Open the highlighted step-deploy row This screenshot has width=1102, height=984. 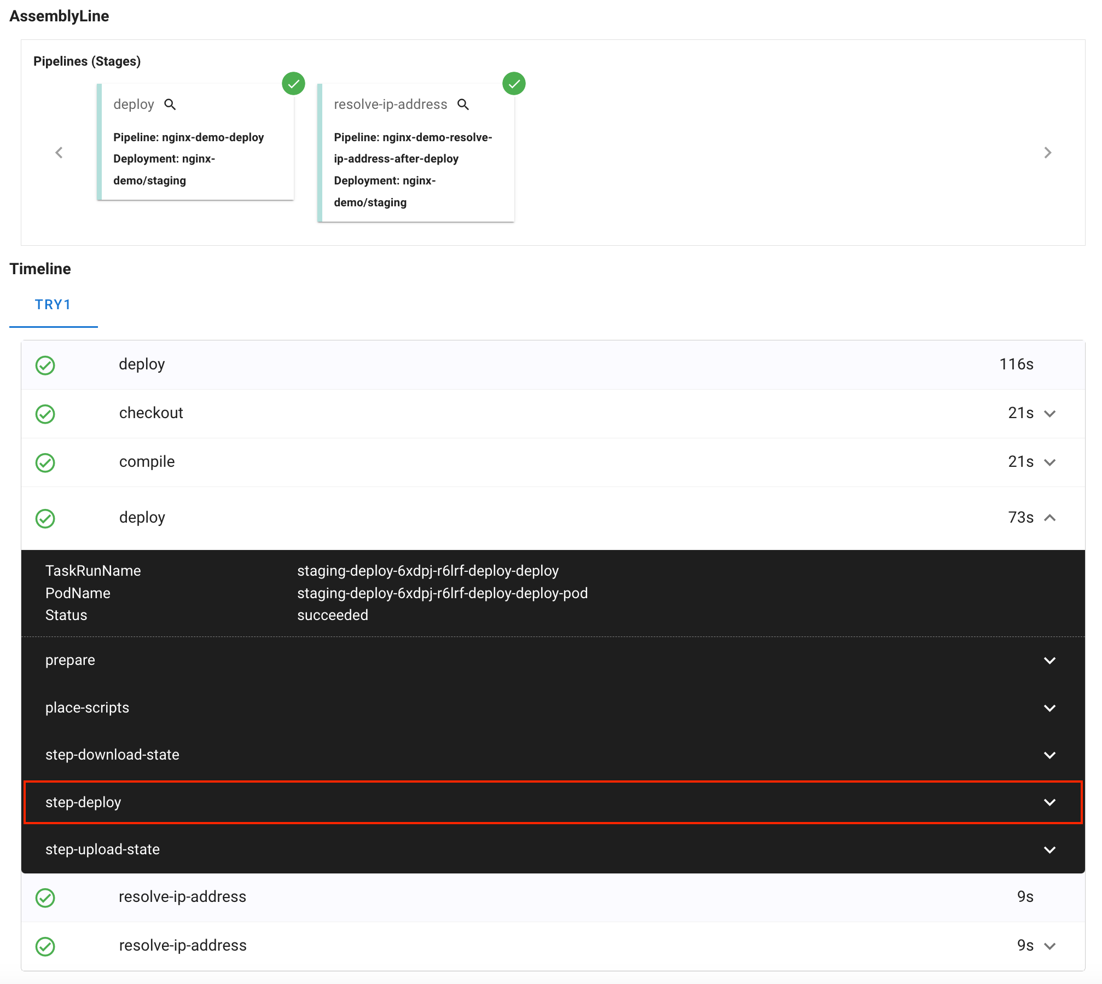pos(553,802)
